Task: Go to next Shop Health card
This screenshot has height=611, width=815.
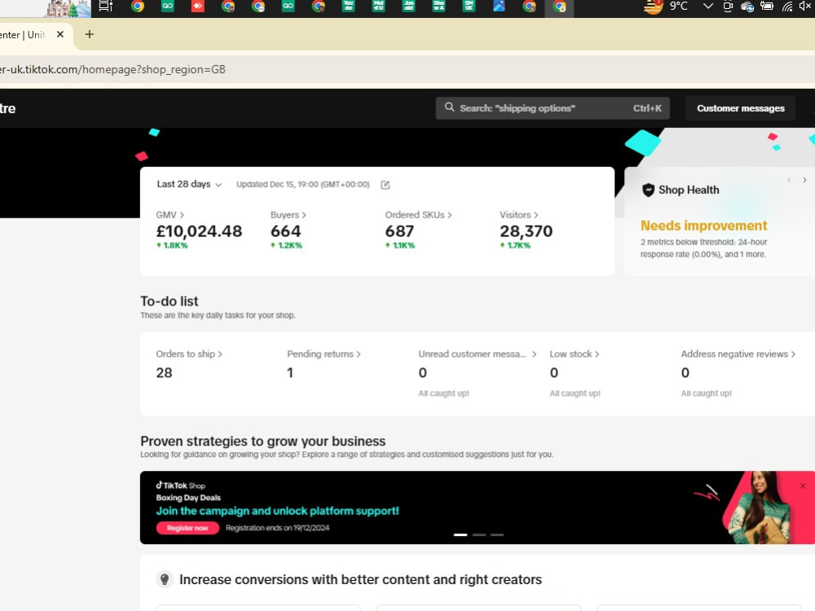Action: click(804, 180)
